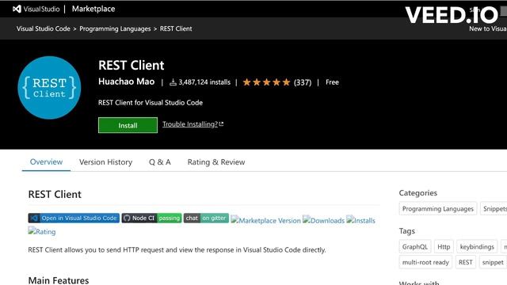Open the (337) reviews count
Viewport: 507px width, 285px height.
coord(303,82)
